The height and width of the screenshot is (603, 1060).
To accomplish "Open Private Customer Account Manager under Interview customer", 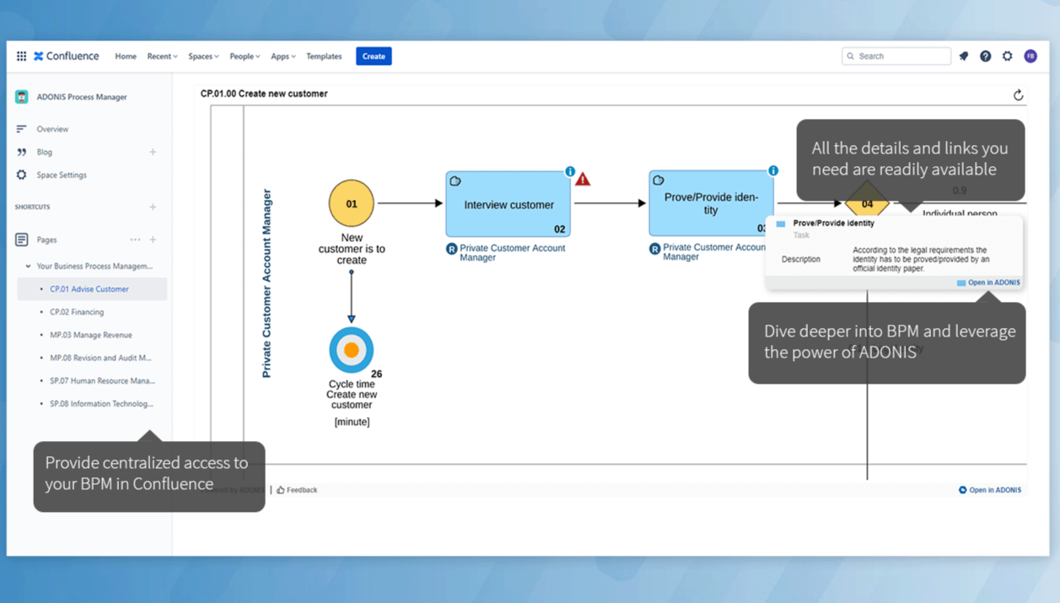I will coord(512,253).
